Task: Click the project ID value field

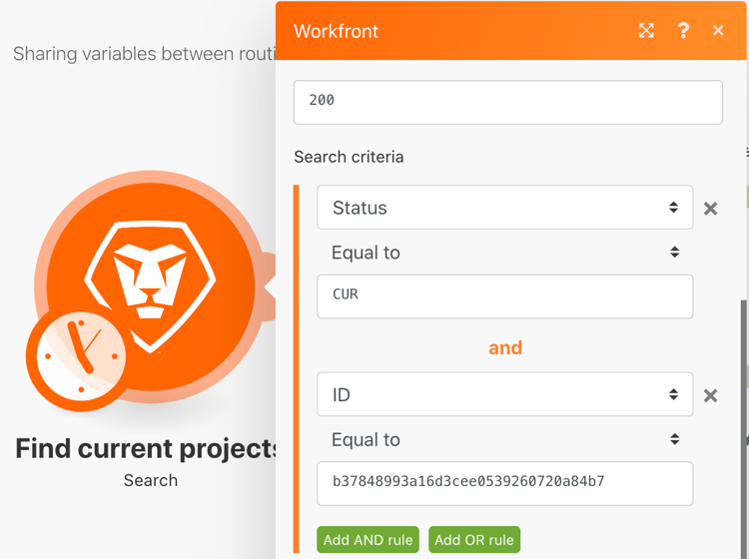Action: pos(505,483)
